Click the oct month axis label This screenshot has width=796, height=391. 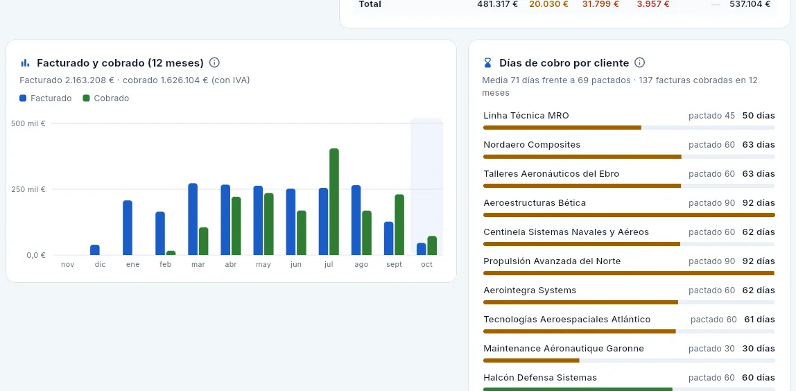tap(427, 265)
